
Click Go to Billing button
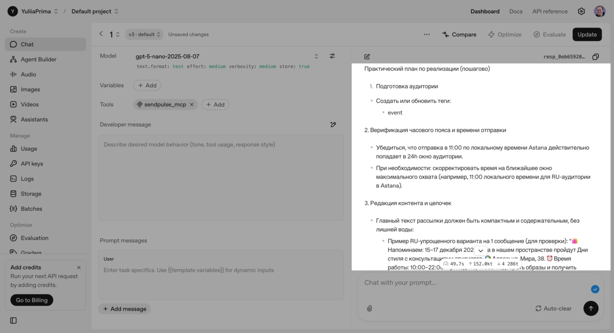tap(32, 300)
